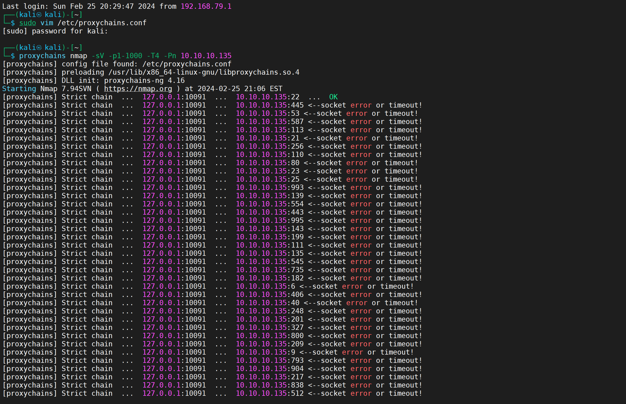Click the [sudo] password prompt line
This screenshot has height=404, width=626.
(x=55, y=31)
